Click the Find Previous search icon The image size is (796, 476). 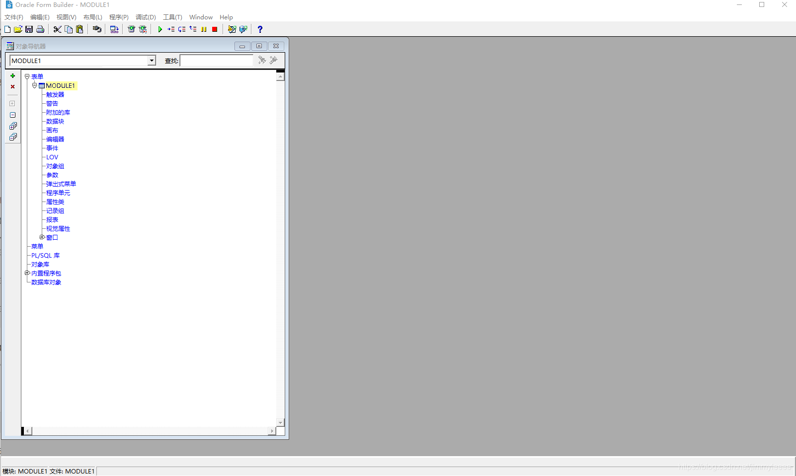coord(273,60)
